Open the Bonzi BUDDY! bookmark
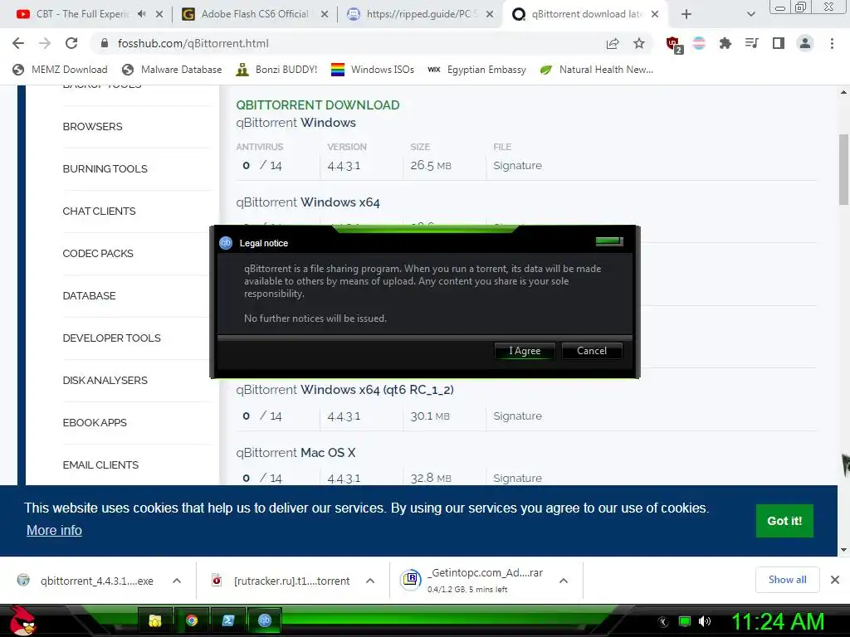Image resolution: width=850 pixels, height=637 pixels. tap(276, 70)
